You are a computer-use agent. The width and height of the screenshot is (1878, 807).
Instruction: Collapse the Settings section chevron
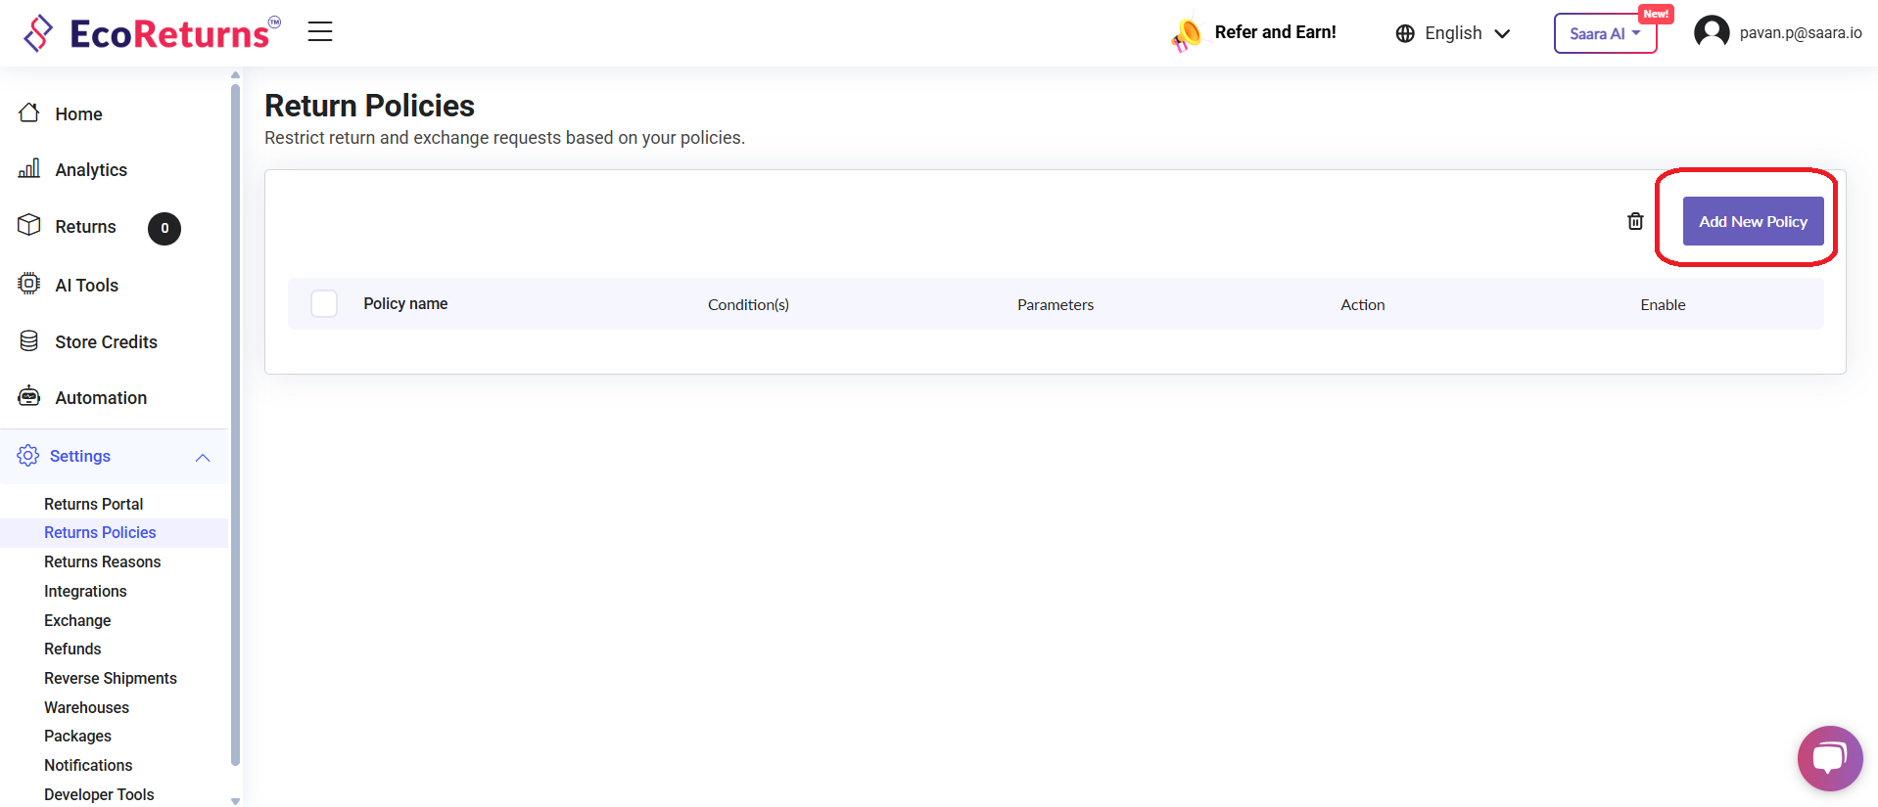coord(203,457)
